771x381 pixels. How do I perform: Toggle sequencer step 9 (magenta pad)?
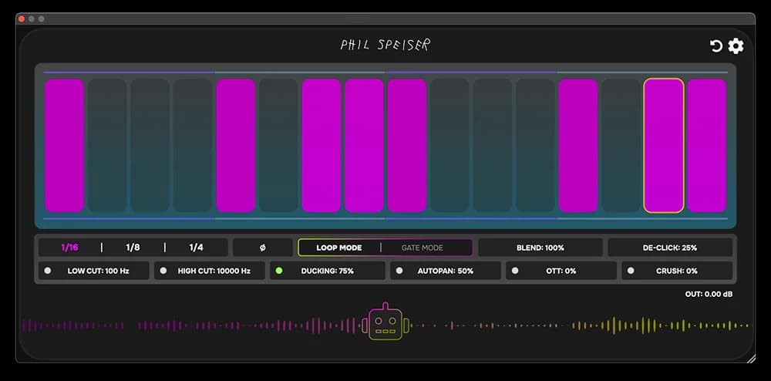[x=406, y=146]
